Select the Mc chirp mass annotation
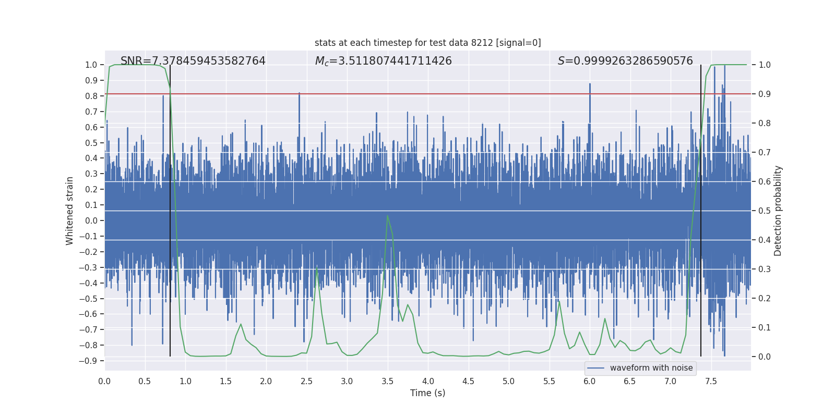 383,61
